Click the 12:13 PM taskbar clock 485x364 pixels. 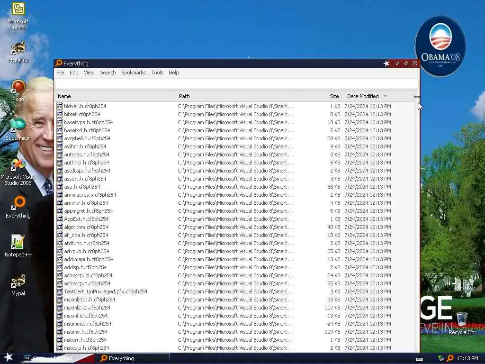pos(467,358)
